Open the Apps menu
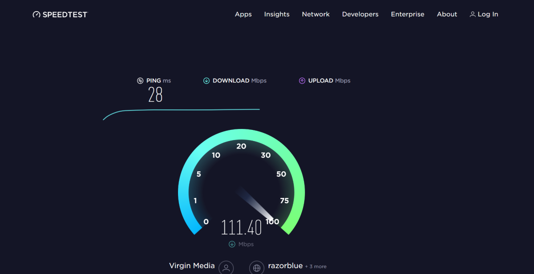Image resolution: width=534 pixels, height=274 pixels. [x=243, y=14]
